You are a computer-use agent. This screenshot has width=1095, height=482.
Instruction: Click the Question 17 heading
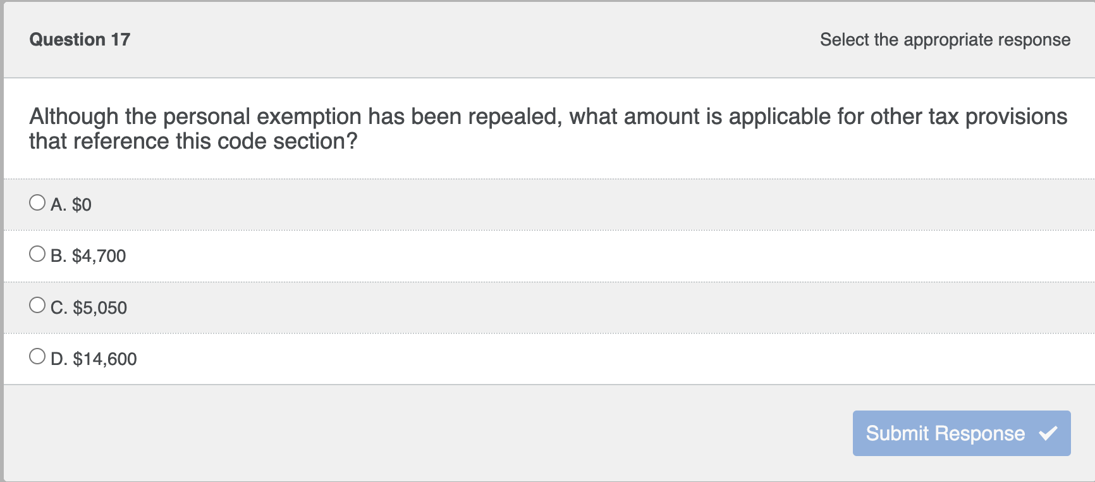click(80, 39)
